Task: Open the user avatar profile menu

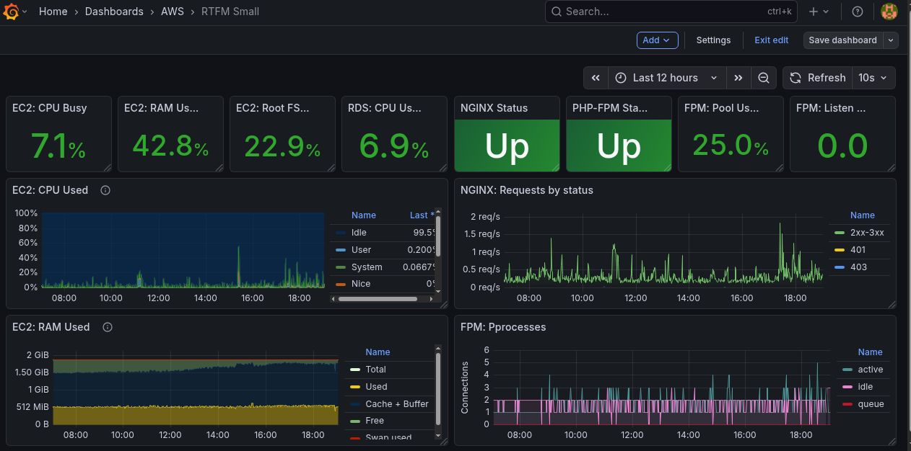Action: tap(889, 12)
